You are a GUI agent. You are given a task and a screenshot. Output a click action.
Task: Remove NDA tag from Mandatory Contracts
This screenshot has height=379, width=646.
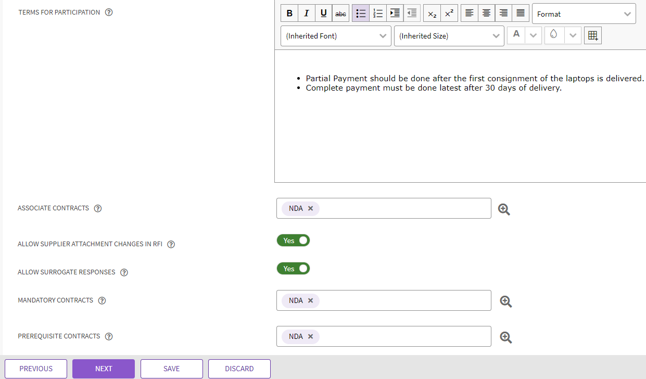[311, 300]
